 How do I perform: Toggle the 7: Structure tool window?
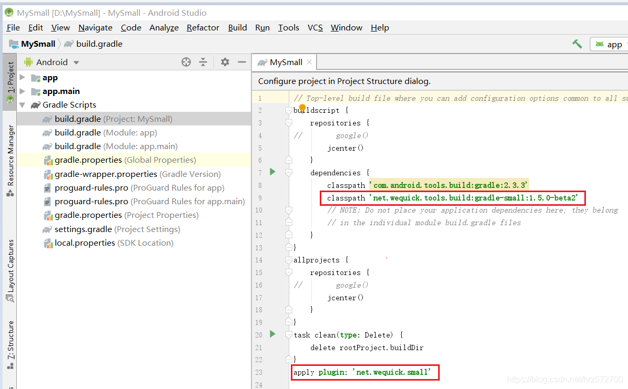tap(10, 345)
